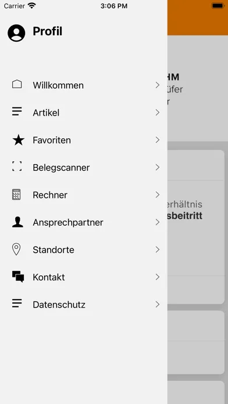
Task: Tap the chat bubbles icon for Kontakt
Action: 18,277
